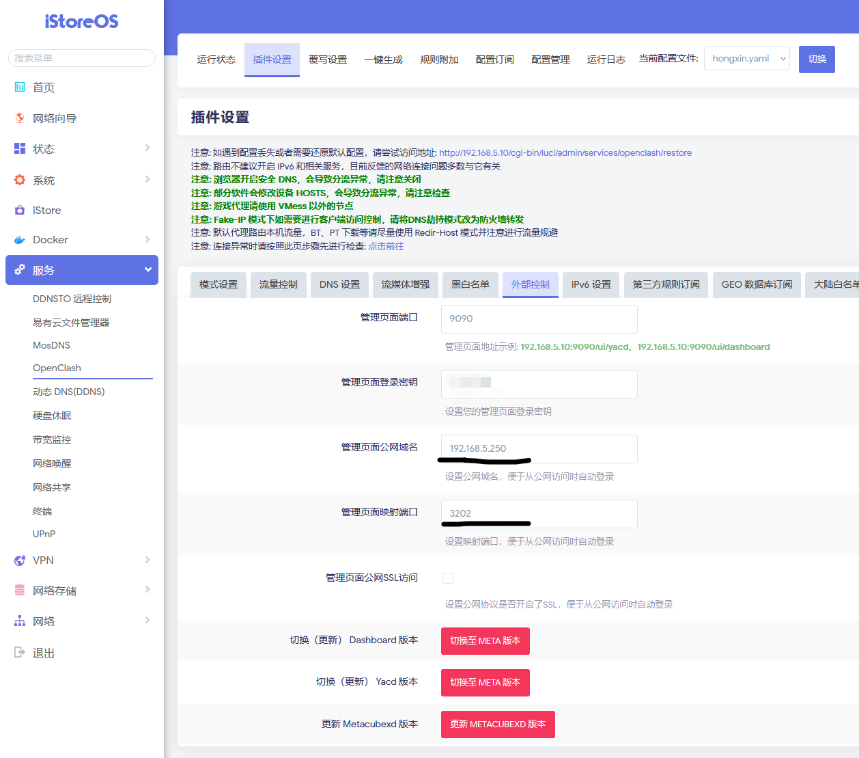The height and width of the screenshot is (758, 859).
Task: Expand the 系统 menu chevron
Action: click(x=147, y=179)
